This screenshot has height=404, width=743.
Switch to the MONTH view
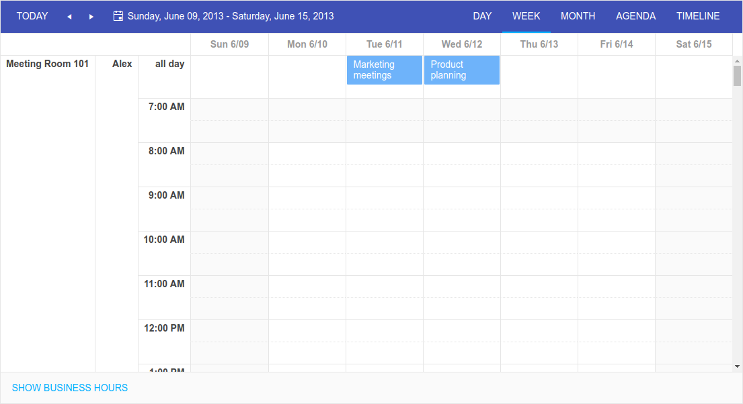[x=578, y=16]
